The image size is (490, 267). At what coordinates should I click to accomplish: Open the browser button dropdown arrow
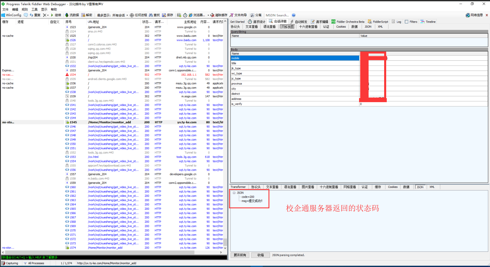point(208,15)
